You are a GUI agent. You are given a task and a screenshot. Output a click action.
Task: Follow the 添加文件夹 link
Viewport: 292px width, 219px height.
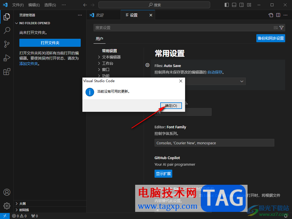29,64
